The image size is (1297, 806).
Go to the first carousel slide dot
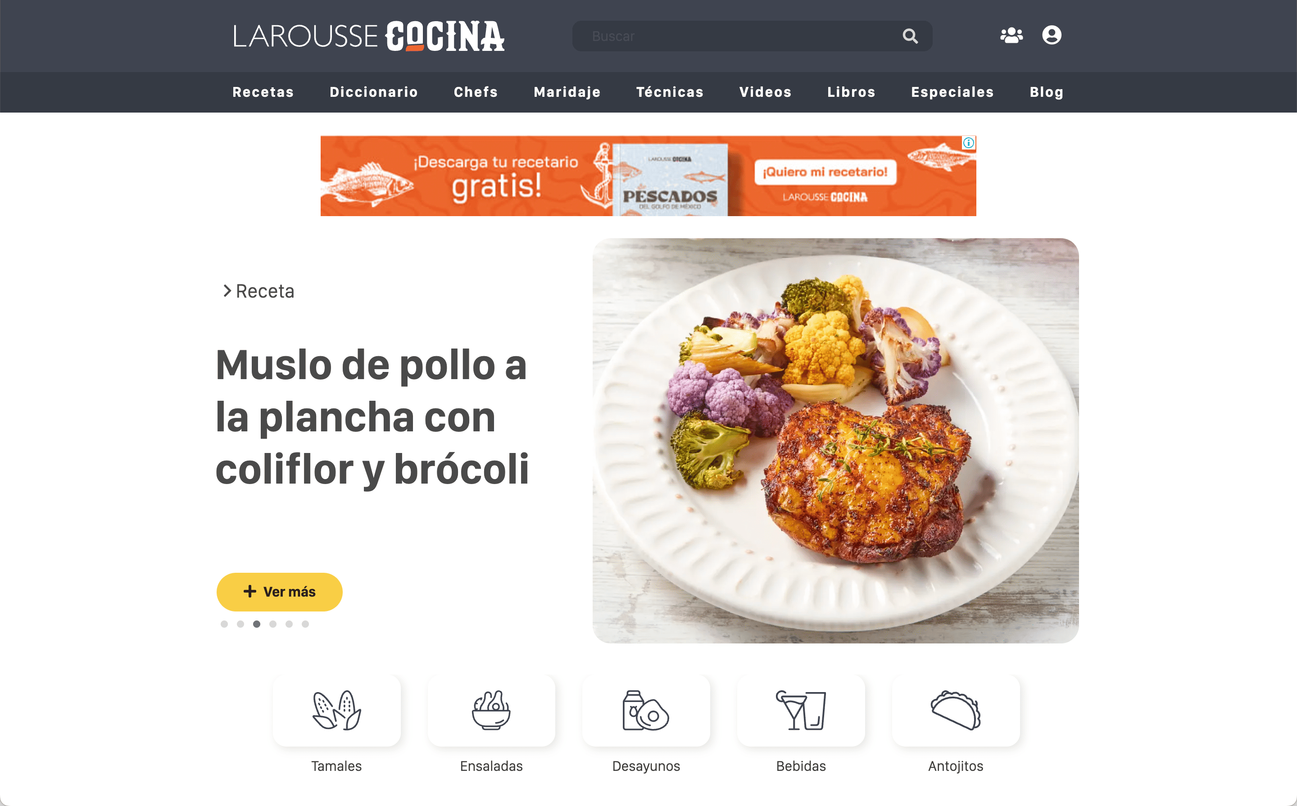coord(224,624)
